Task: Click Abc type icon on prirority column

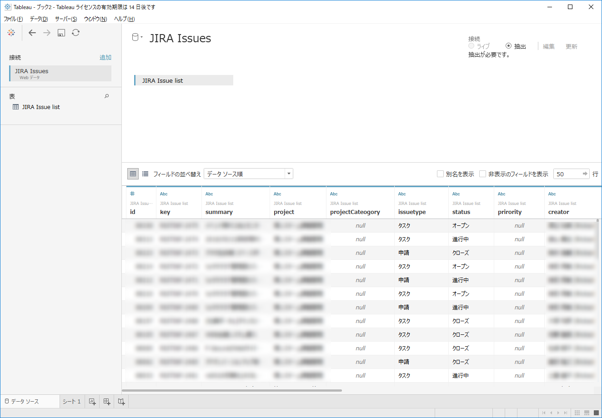Action: [x=502, y=194]
